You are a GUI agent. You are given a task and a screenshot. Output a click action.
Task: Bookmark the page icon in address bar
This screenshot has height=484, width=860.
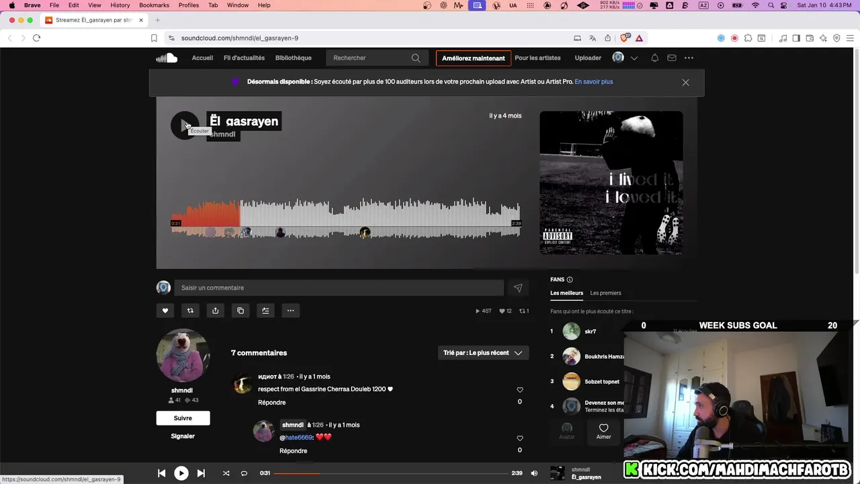[x=154, y=38]
